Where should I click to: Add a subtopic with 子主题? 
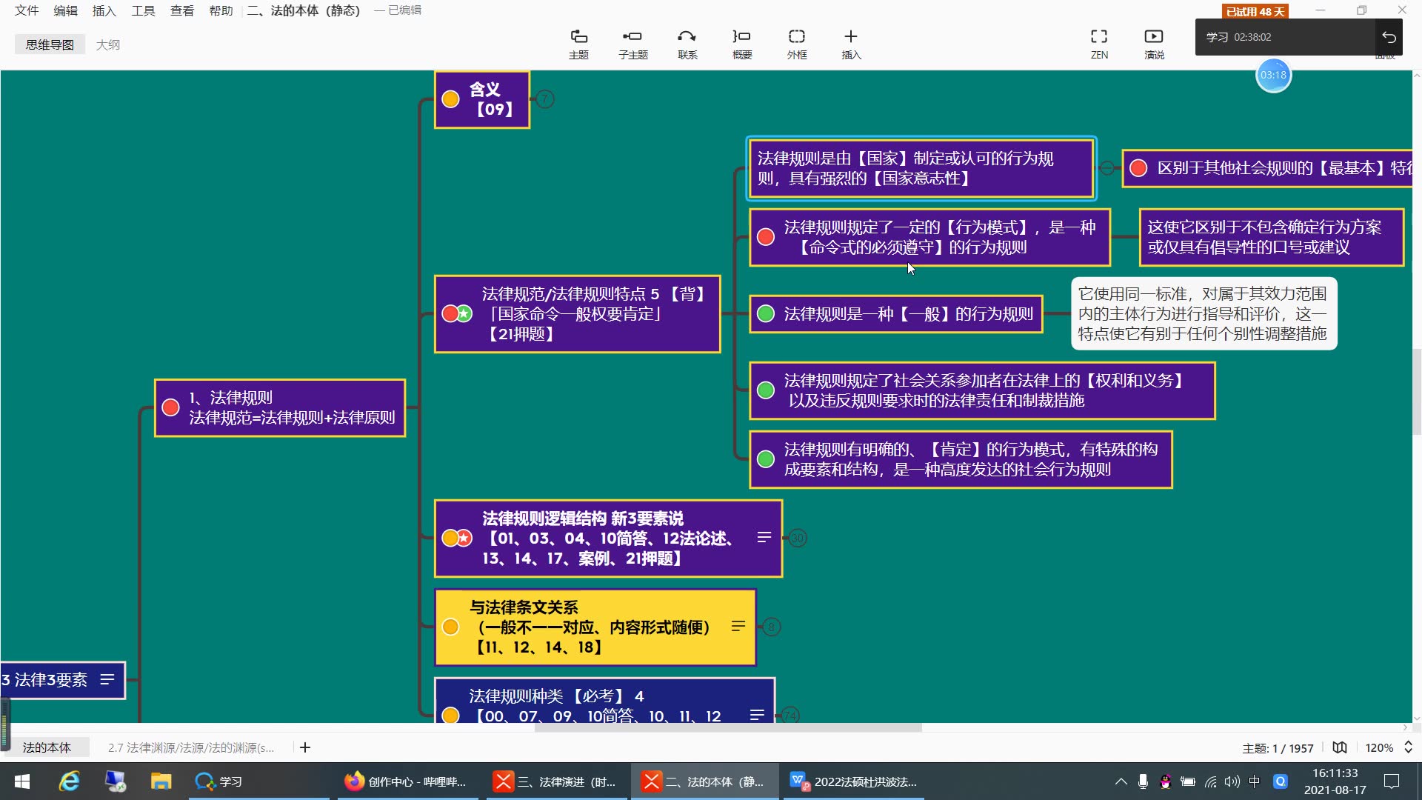click(632, 44)
